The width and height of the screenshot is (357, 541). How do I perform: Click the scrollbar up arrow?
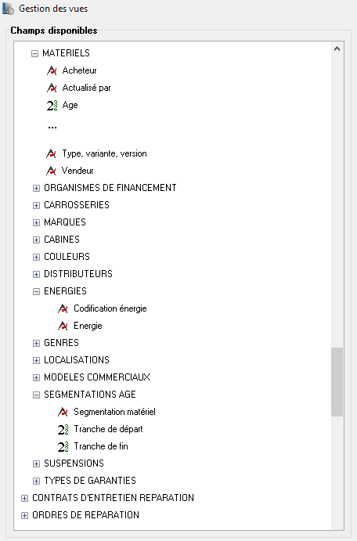pyautogui.click(x=337, y=49)
